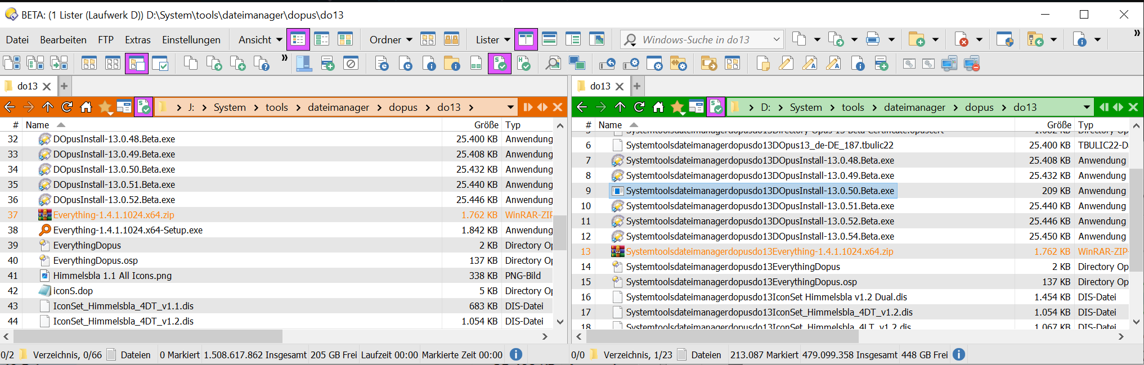Open the Datei menu
Image resolution: width=1144 pixels, height=365 pixels.
pos(17,39)
